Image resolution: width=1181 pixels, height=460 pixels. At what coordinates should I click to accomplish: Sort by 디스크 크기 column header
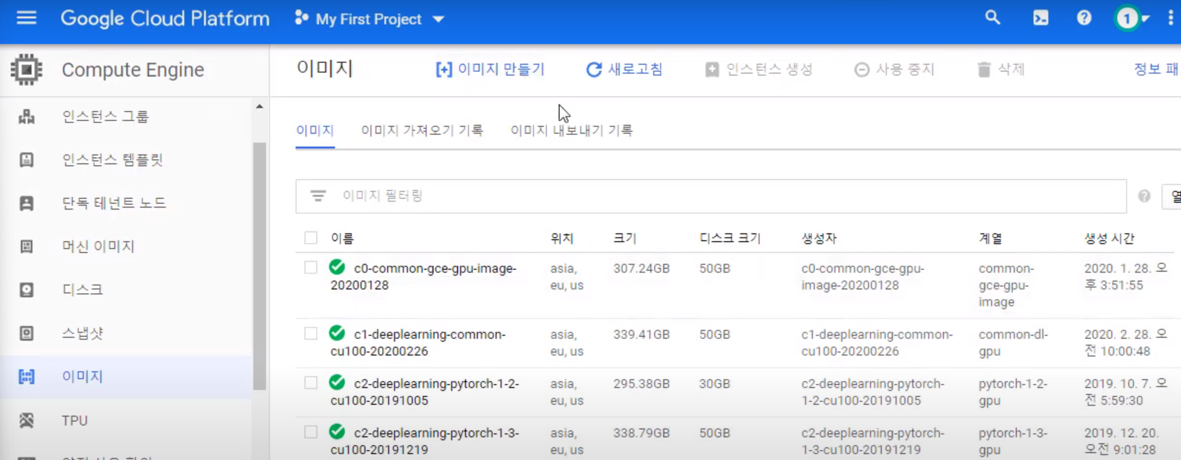tap(730, 238)
